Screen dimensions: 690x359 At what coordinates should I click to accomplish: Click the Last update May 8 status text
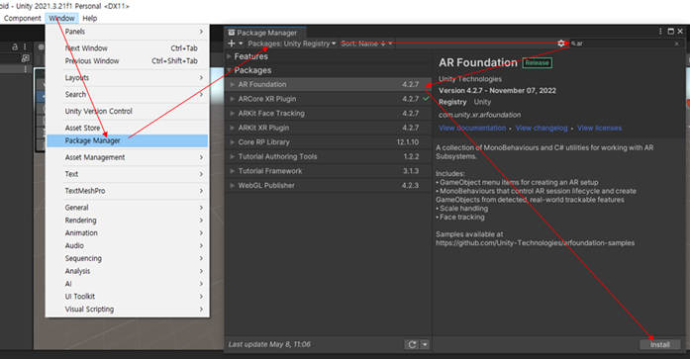[x=269, y=344]
